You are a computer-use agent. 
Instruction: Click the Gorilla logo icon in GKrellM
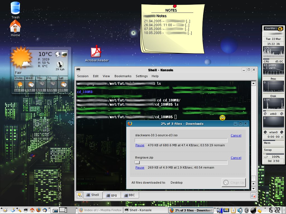280,29
